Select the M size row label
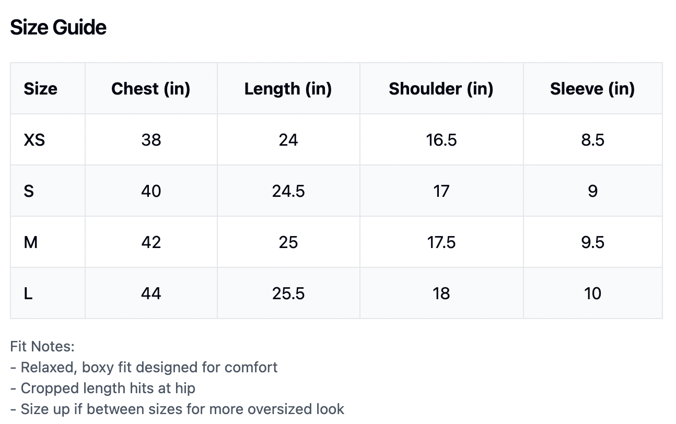 (x=31, y=242)
